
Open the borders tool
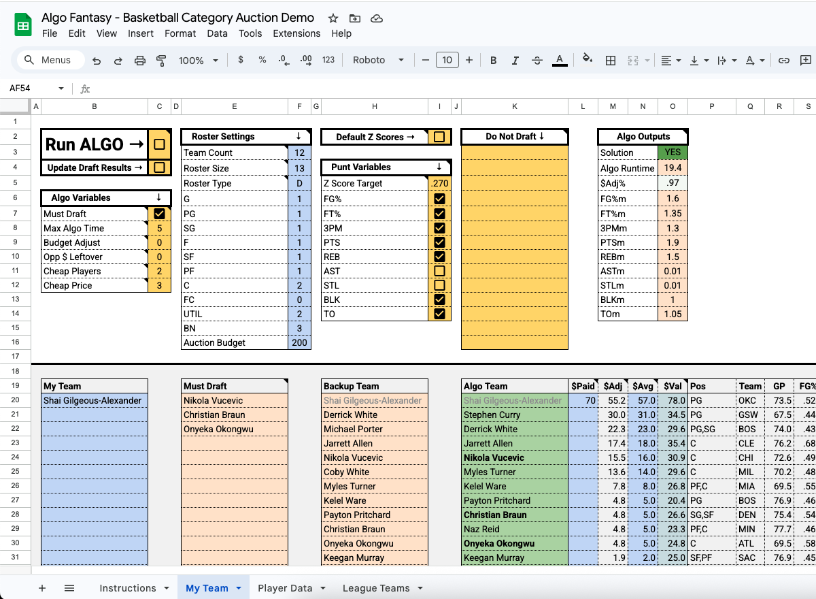pos(611,61)
